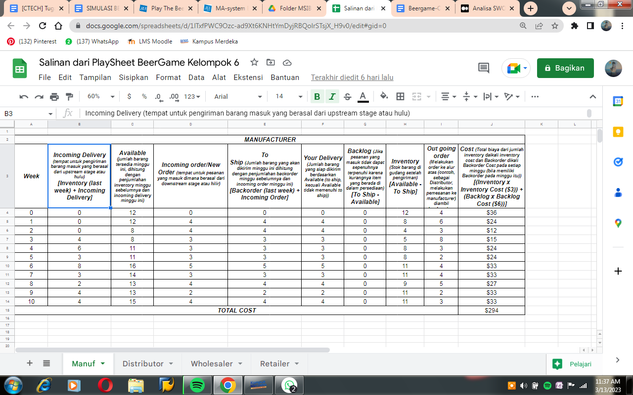Format as currency with the $ button

point(129,96)
